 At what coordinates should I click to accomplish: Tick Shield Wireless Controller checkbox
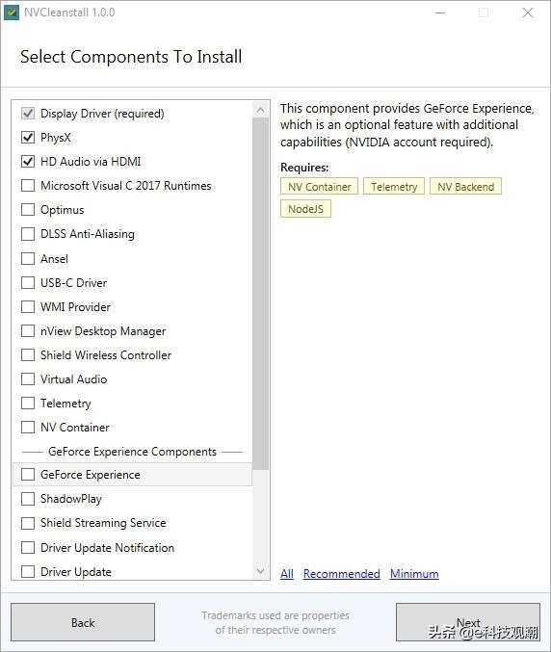[x=28, y=355]
